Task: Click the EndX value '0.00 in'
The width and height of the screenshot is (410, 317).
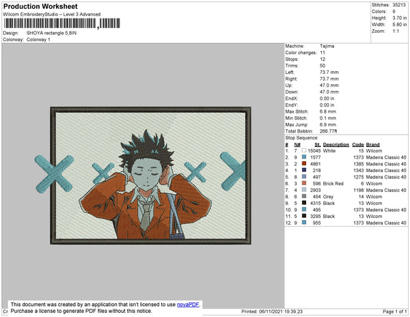Action: point(327,98)
